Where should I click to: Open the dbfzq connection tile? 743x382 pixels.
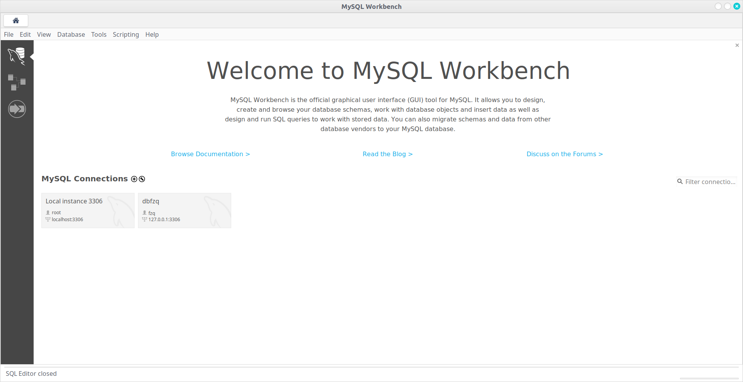point(184,210)
